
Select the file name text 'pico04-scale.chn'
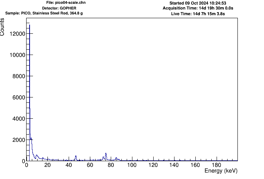[x=70, y=3]
